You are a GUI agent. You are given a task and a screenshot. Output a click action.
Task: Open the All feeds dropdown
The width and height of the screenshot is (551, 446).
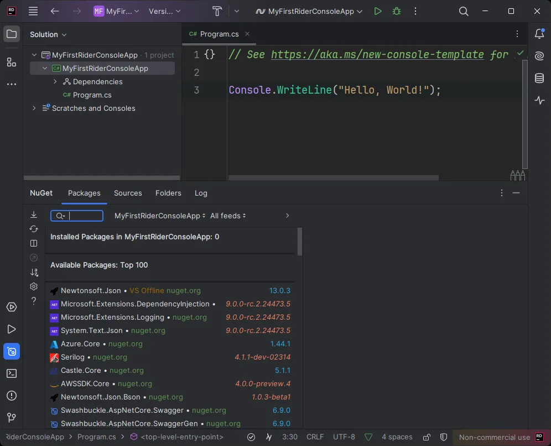click(x=228, y=216)
